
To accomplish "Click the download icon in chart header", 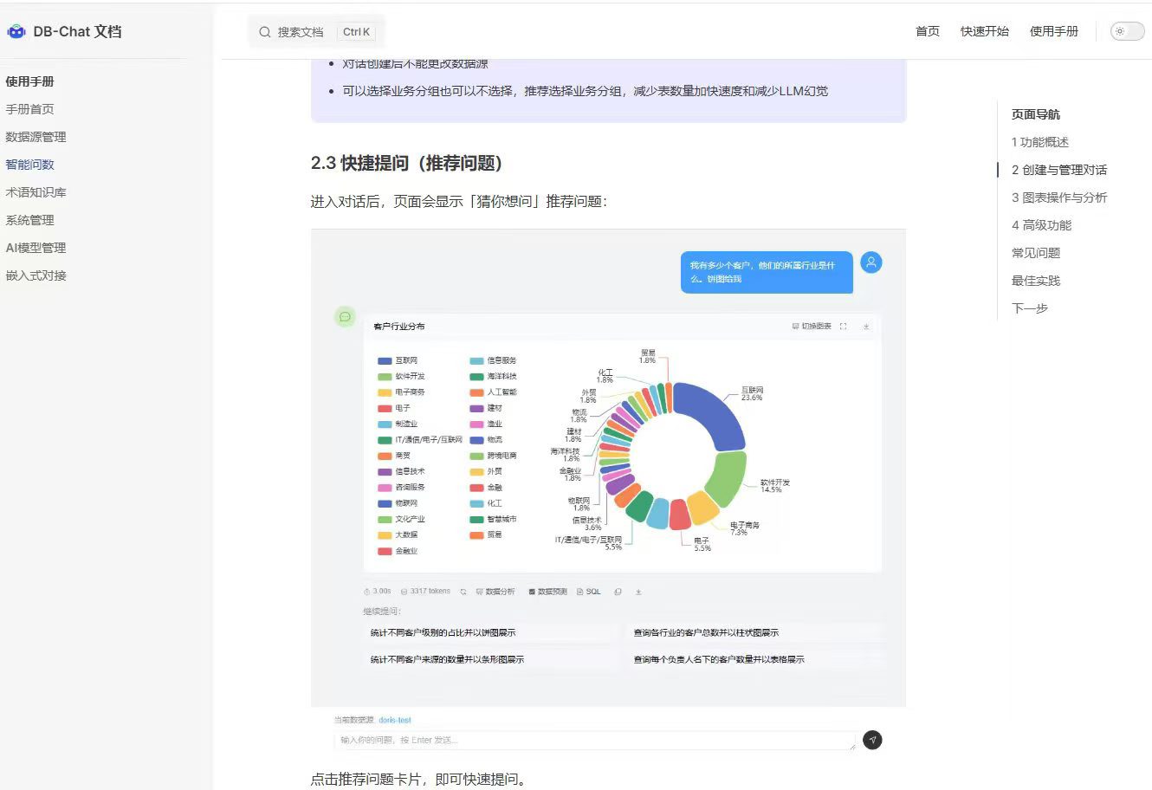I will click(865, 327).
